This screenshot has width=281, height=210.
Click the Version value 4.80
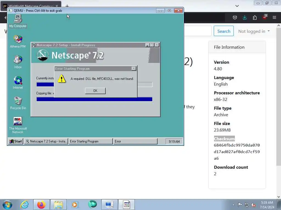tap(218, 69)
